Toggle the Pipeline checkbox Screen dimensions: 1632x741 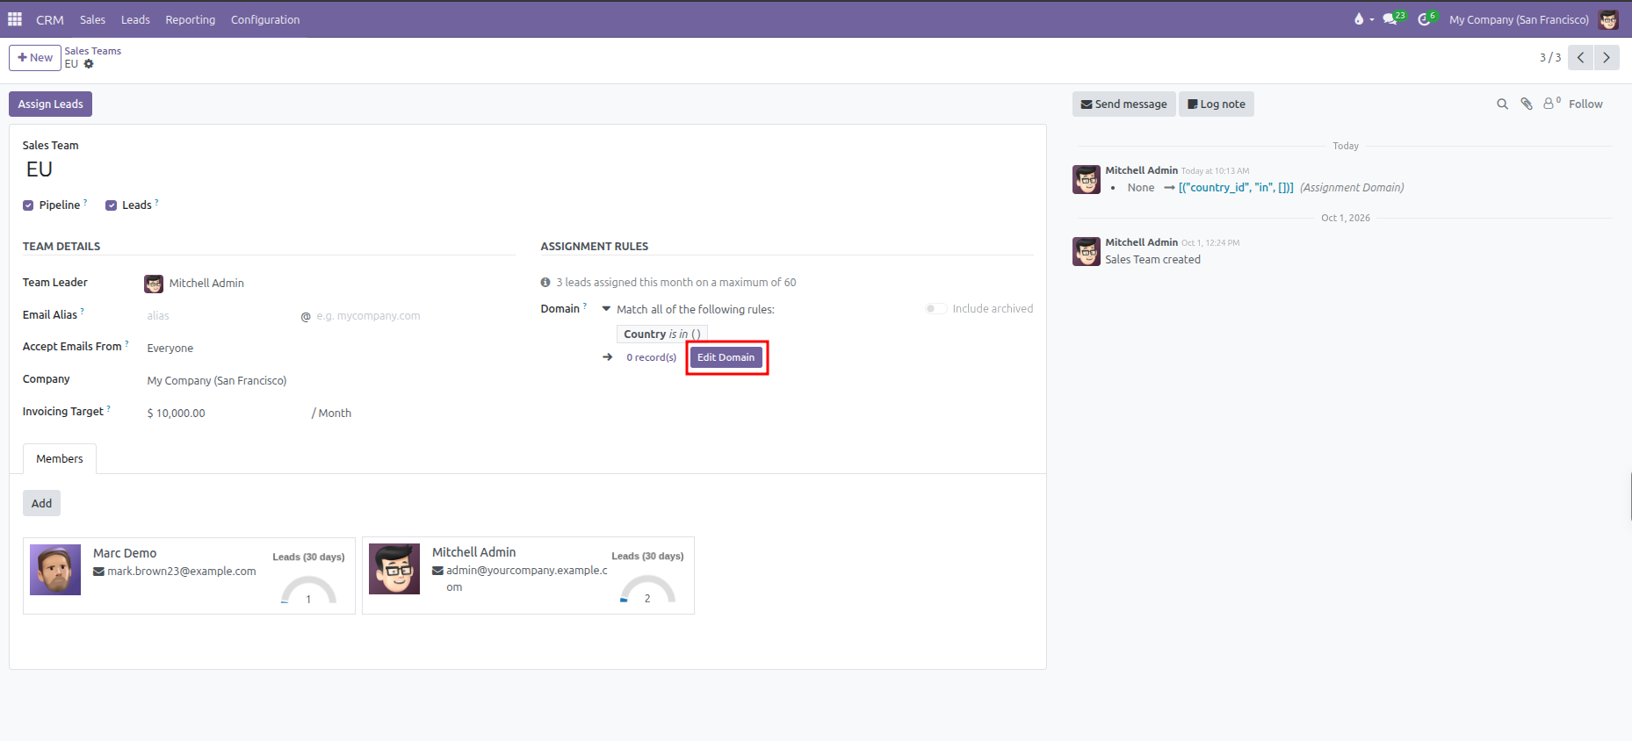pyautogui.click(x=28, y=205)
